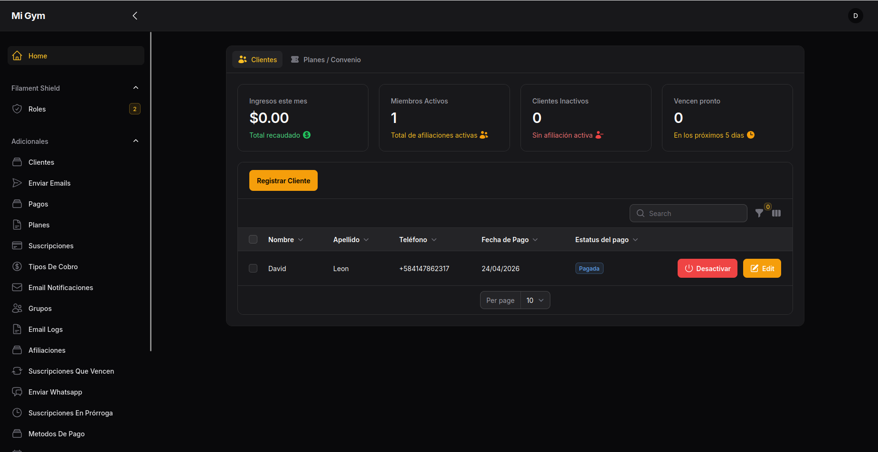Collapse the Adicionales sidebar group
878x452 pixels.
tap(136, 141)
